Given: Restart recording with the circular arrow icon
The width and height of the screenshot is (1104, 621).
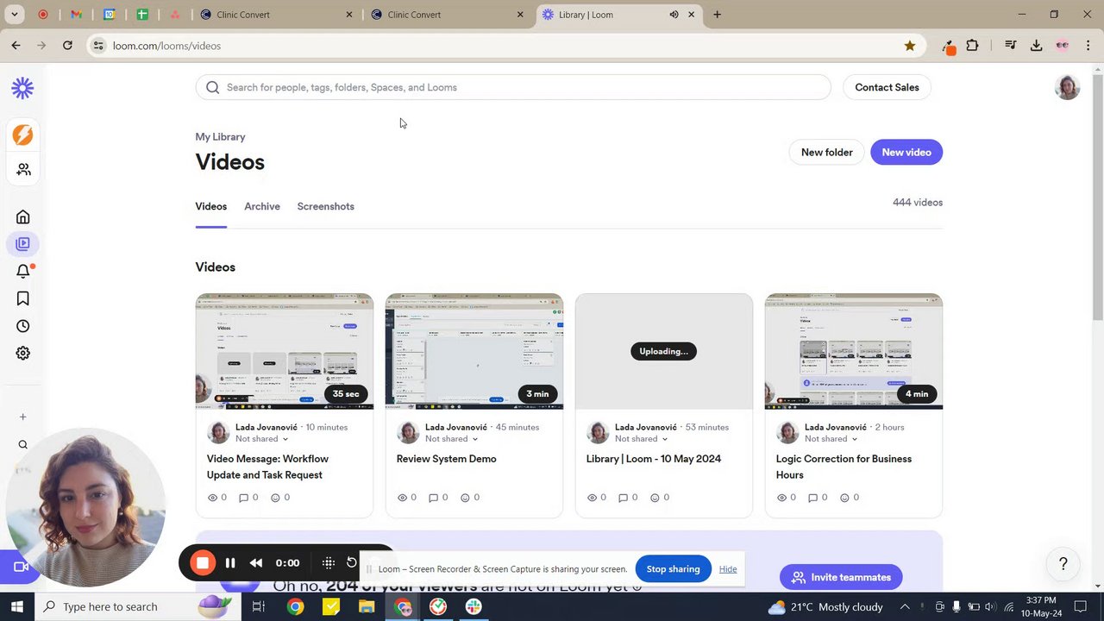Looking at the screenshot, I should pos(352,562).
